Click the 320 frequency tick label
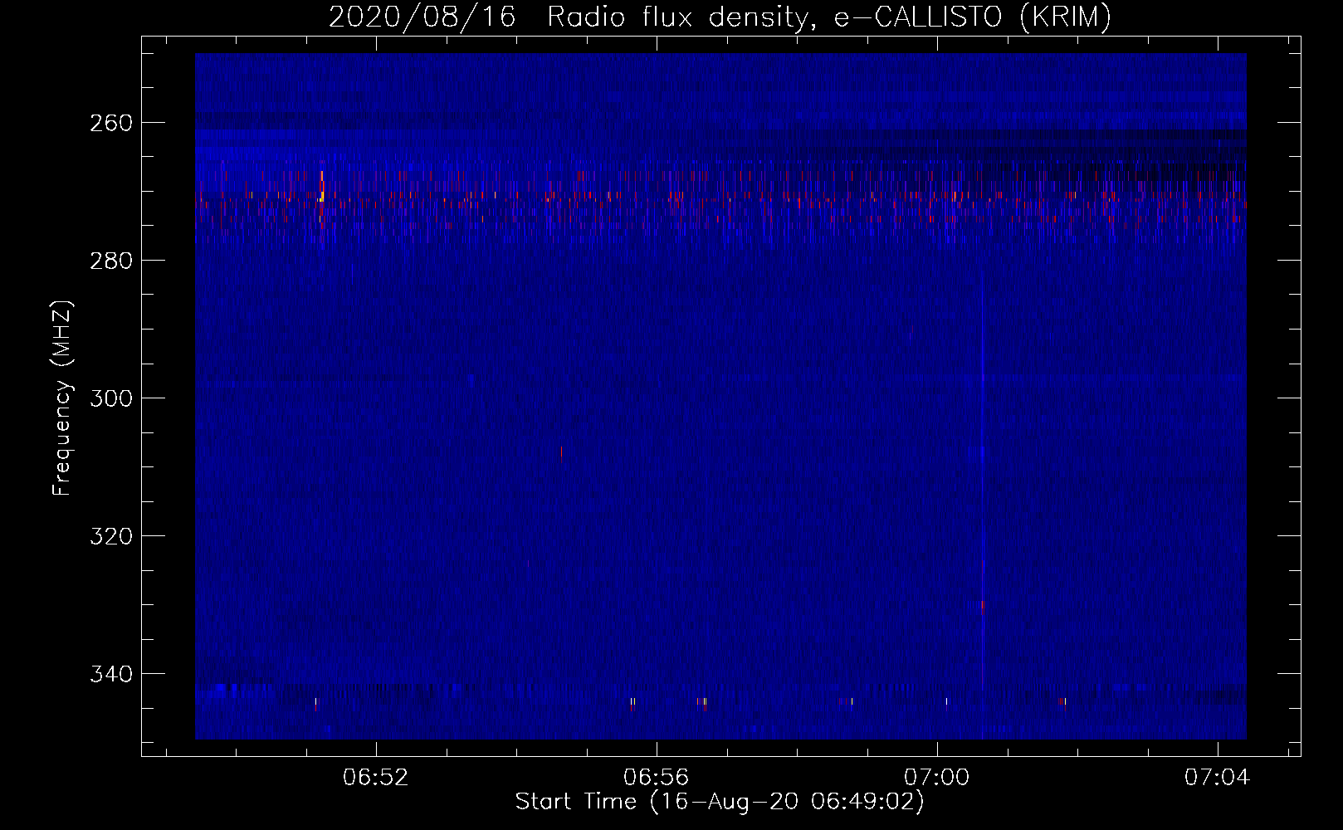The image size is (1343, 830). coord(111,536)
